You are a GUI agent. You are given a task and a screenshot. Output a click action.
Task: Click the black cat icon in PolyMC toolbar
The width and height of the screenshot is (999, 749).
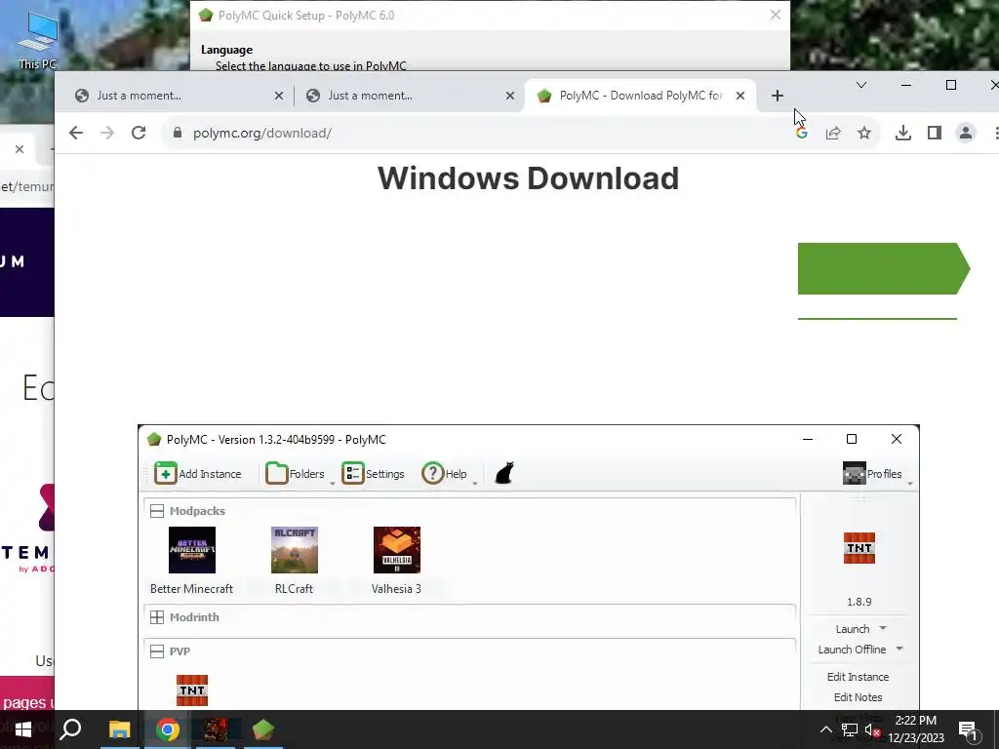point(504,473)
